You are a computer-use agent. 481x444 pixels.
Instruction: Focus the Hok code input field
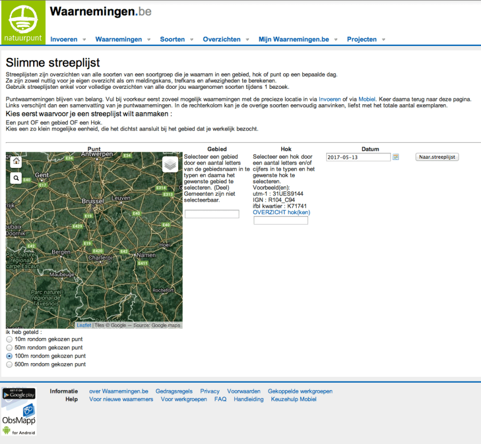point(281,221)
